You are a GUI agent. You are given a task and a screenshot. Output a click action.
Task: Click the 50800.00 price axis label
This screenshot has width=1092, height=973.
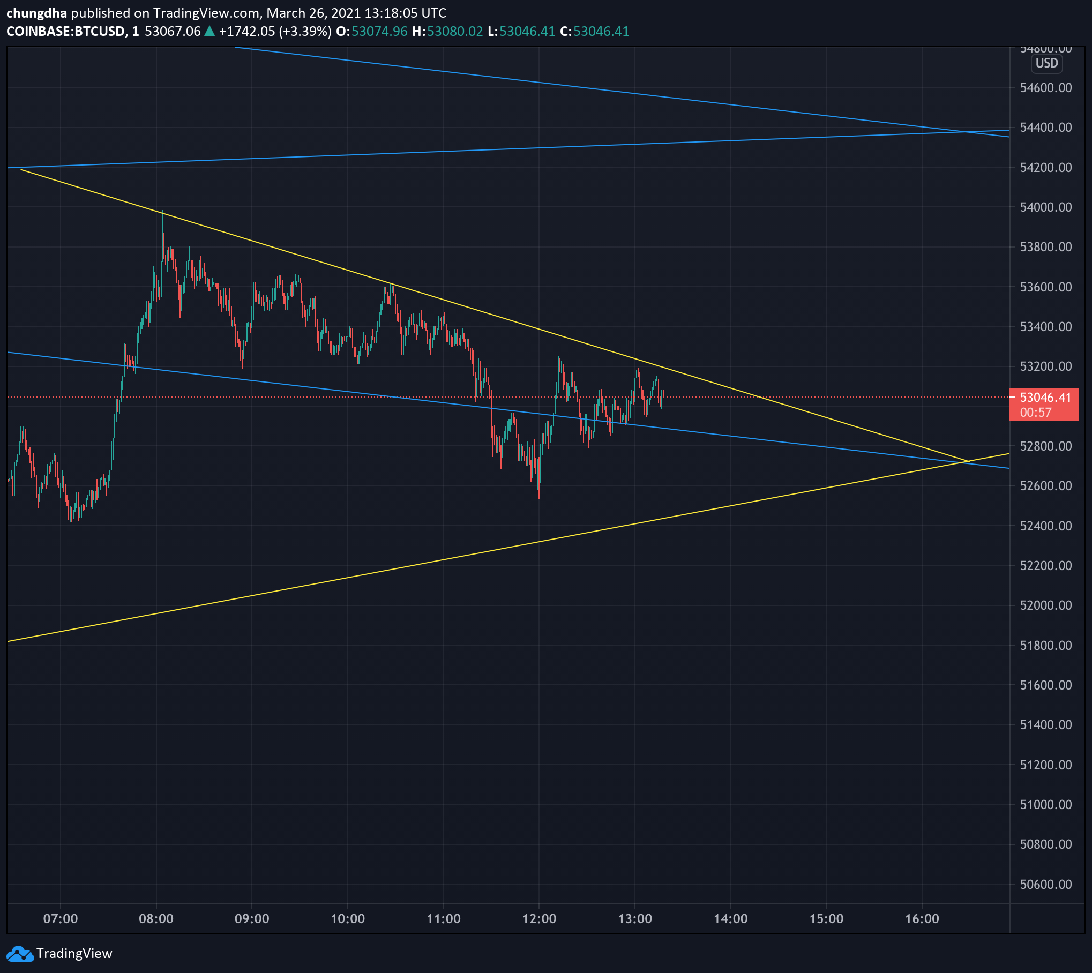(1046, 844)
